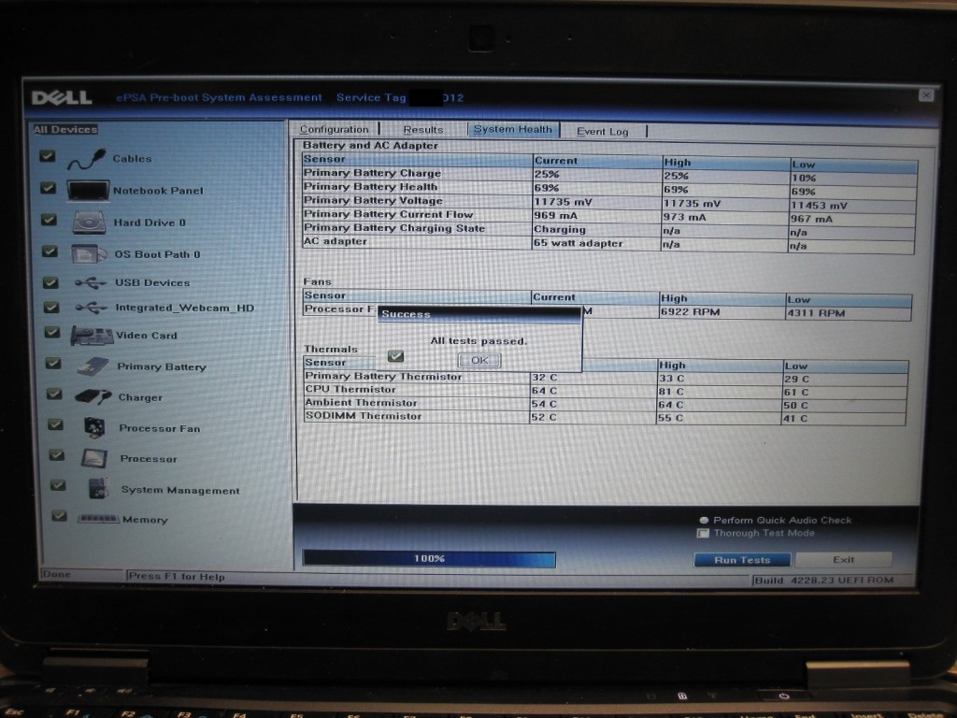This screenshot has width=957, height=718.
Task: Click the Video Card board icon
Action: tap(92, 336)
